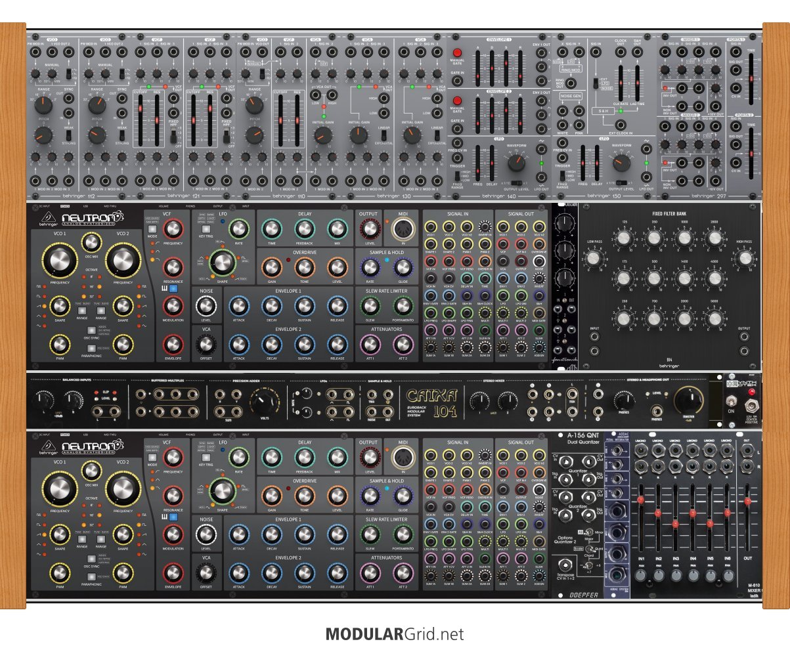This screenshot has width=790, height=648.
Task: Click the 140 LFO Waveform knob
Action: 518,163
